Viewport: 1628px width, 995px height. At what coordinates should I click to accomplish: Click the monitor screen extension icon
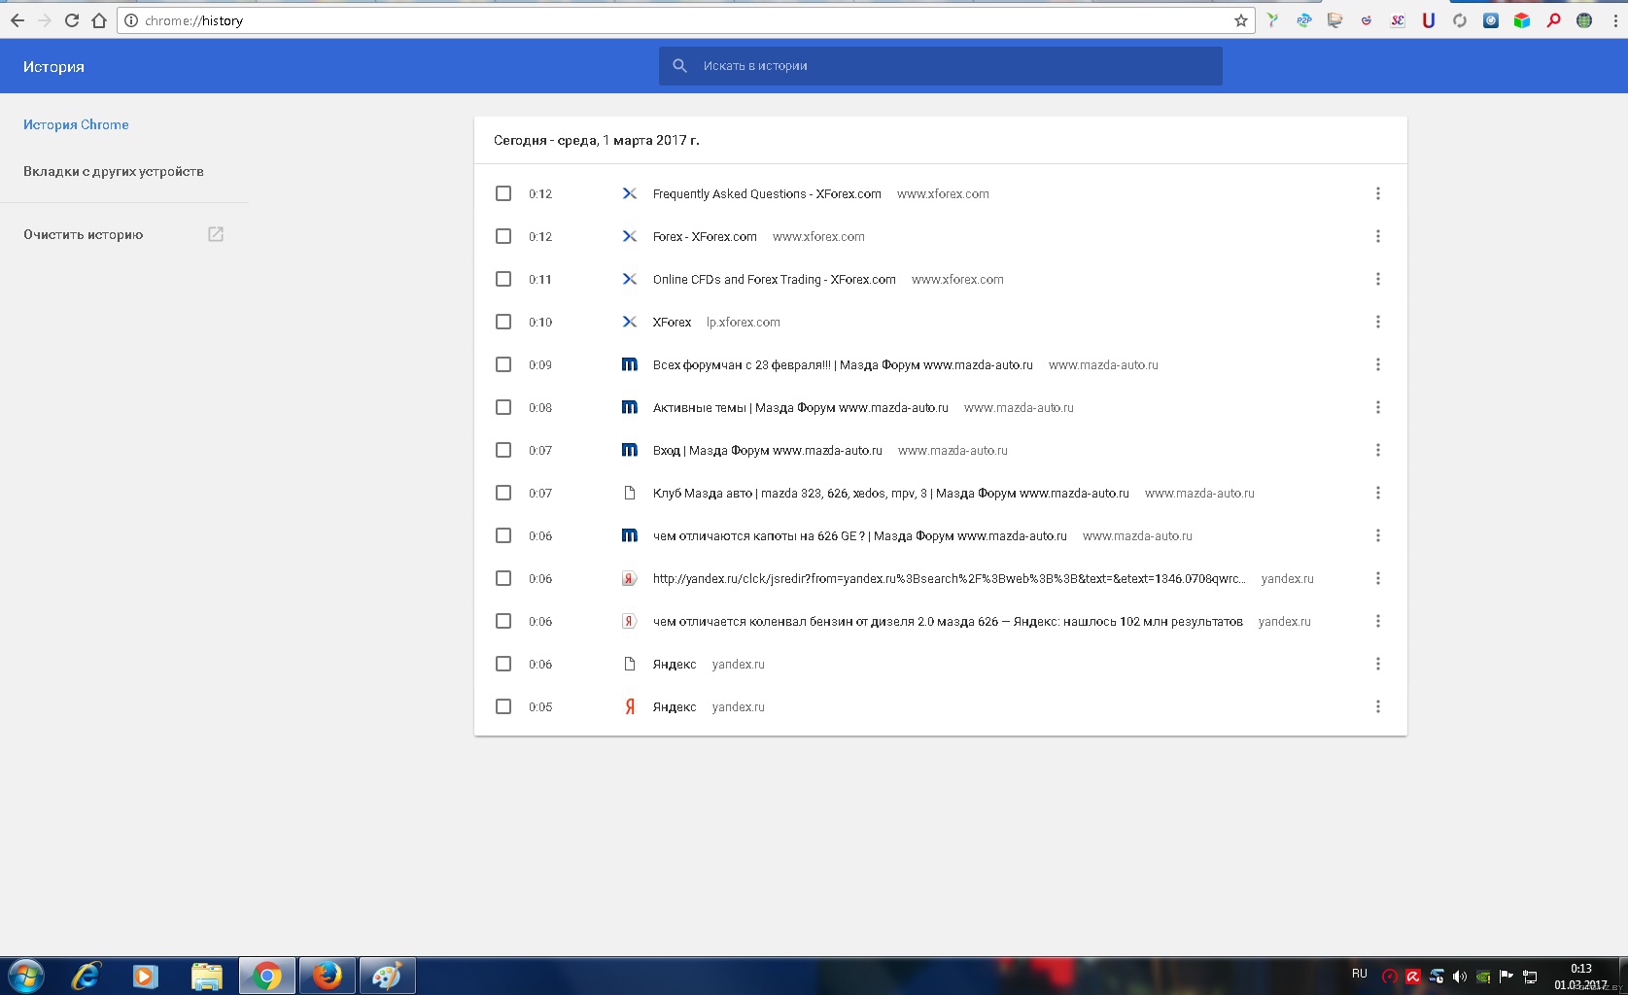click(1335, 20)
